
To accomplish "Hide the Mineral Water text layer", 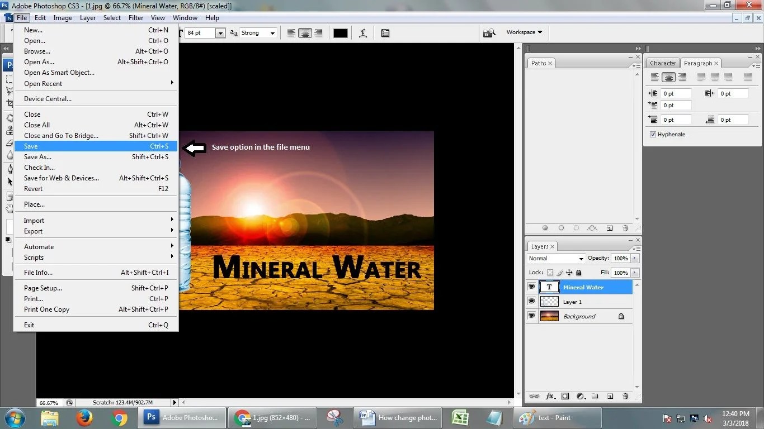I will click(531, 287).
